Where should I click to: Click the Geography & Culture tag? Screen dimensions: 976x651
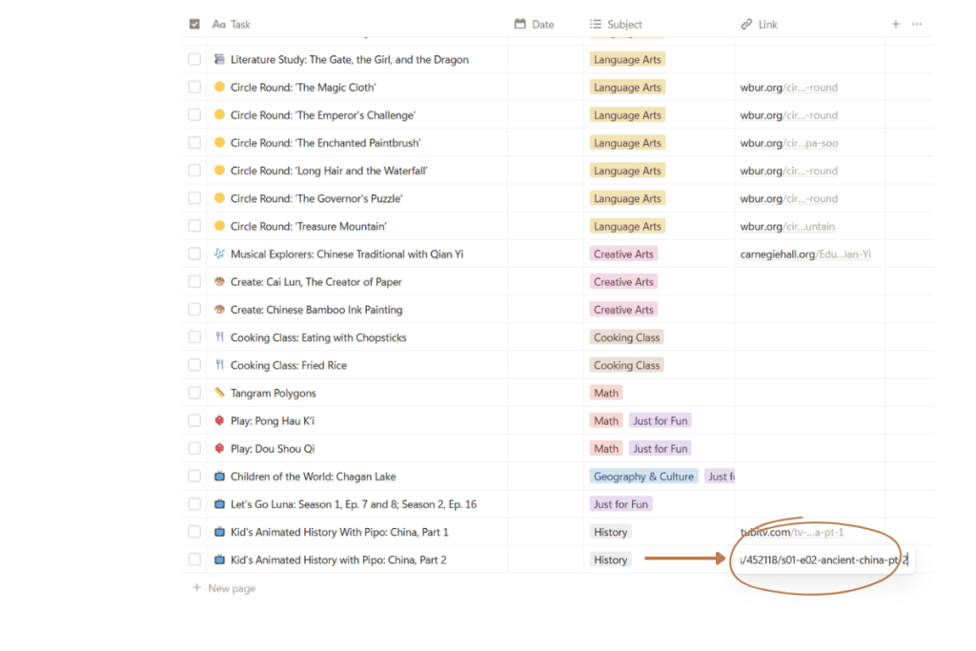click(643, 477)
